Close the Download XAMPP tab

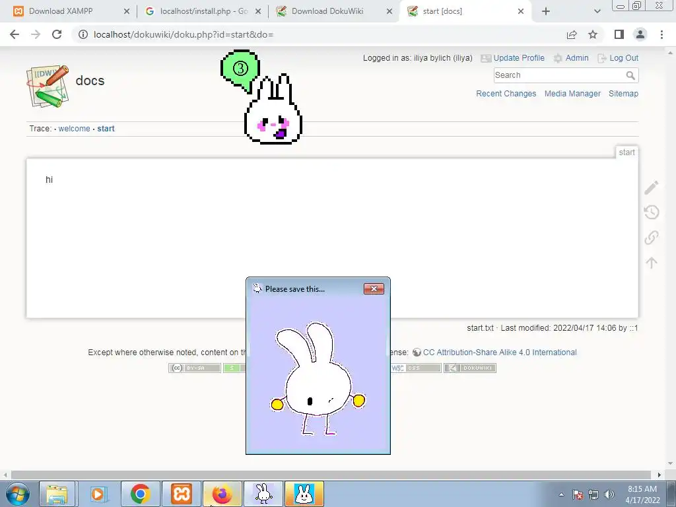(x=127, y=11)
